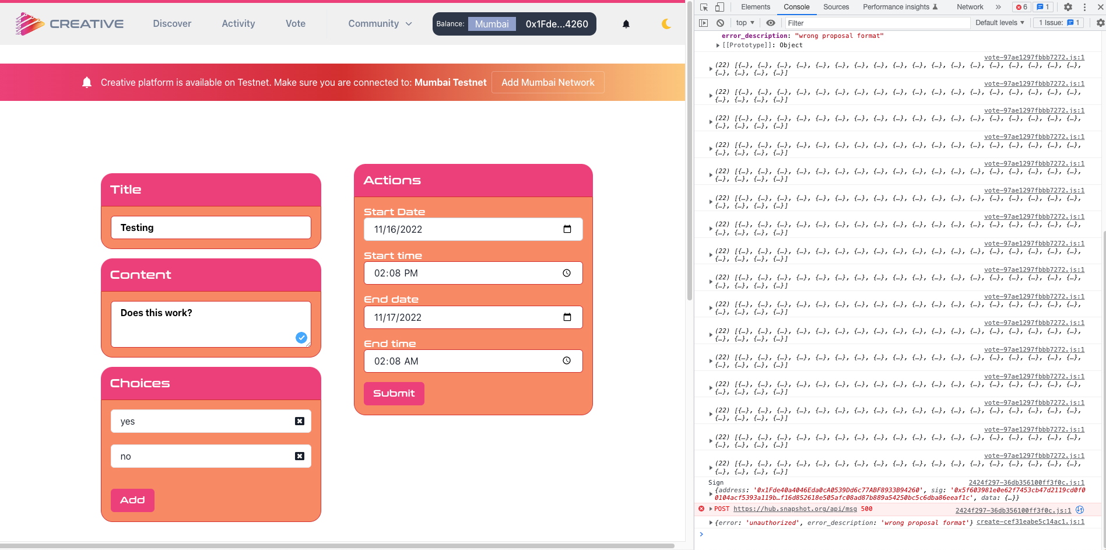Click the Content textarea
The image size is (1106, 550).
coord(211,324)
